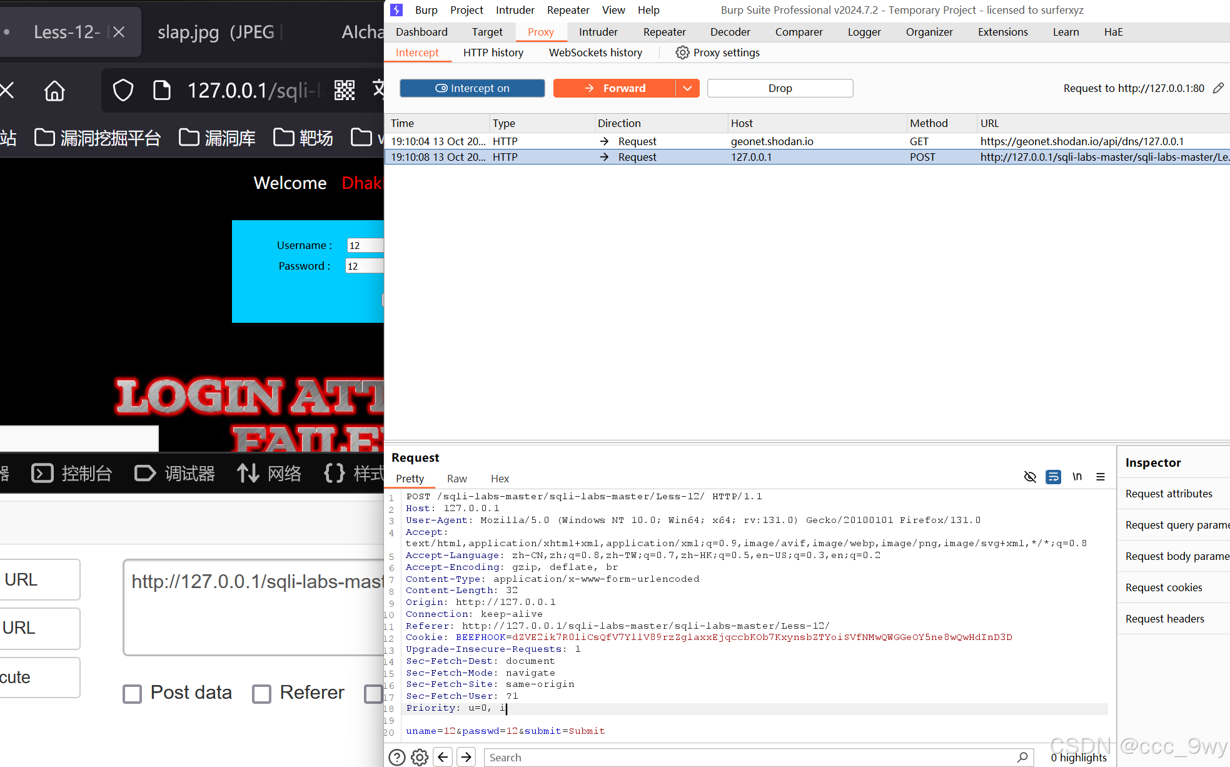Open the request editor hamburger menu
This screenshot has height=767, width=1230.
click(1101, 477)
